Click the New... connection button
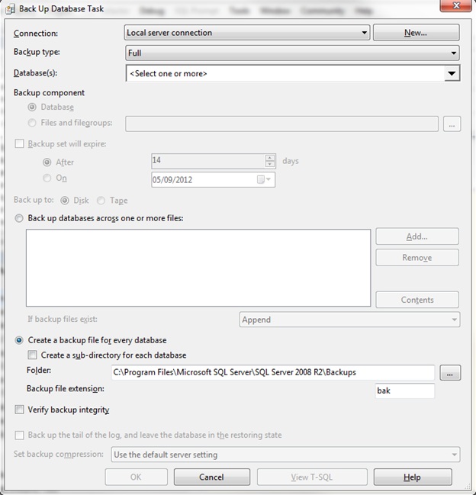The height and width of the screenshot is (495, 476). [416, 33]
